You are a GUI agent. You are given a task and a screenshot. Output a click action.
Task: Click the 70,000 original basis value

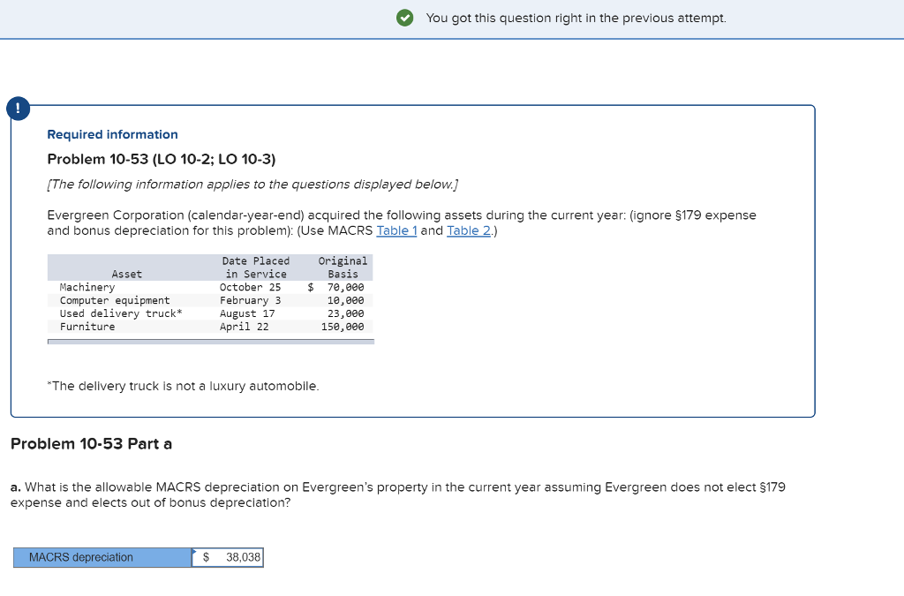tap(345, 287)
